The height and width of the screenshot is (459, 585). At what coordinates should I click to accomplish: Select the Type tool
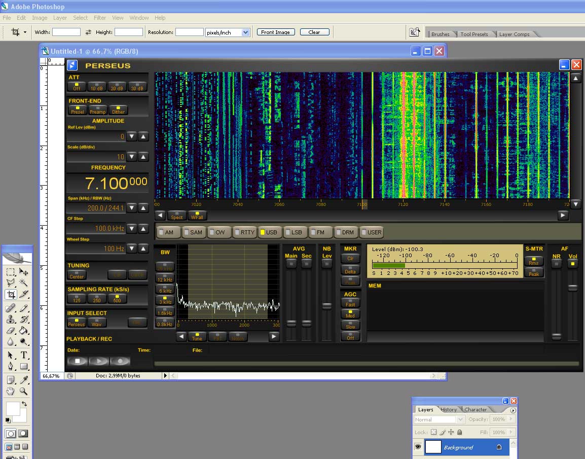[23, 355]
